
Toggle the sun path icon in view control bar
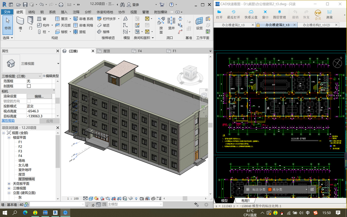tap(97, 199)
